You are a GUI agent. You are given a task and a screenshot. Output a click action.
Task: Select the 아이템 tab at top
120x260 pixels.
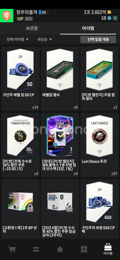click(x=88, y=28)
